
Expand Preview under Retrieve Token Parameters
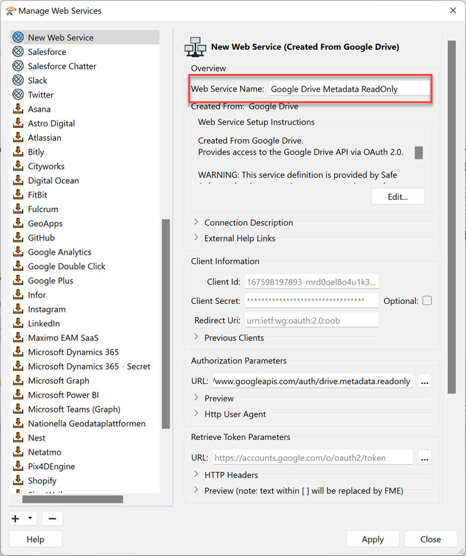pos(196,490)
